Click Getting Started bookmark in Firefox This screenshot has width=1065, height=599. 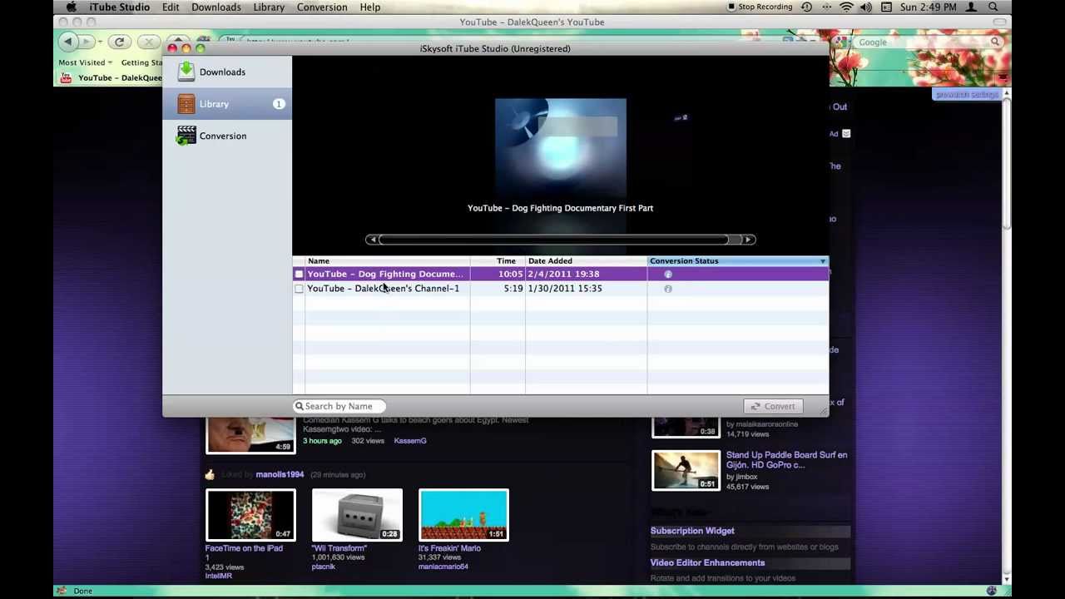tap(141, 62)
